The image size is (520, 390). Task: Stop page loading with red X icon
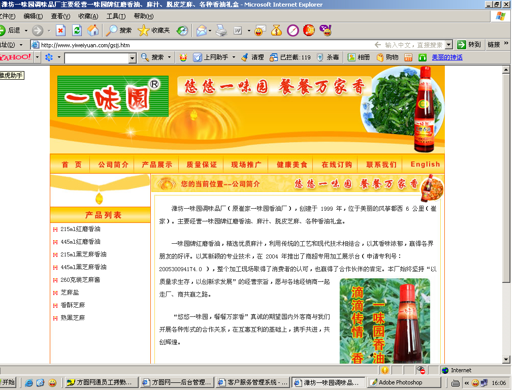(x=61, y=30)
